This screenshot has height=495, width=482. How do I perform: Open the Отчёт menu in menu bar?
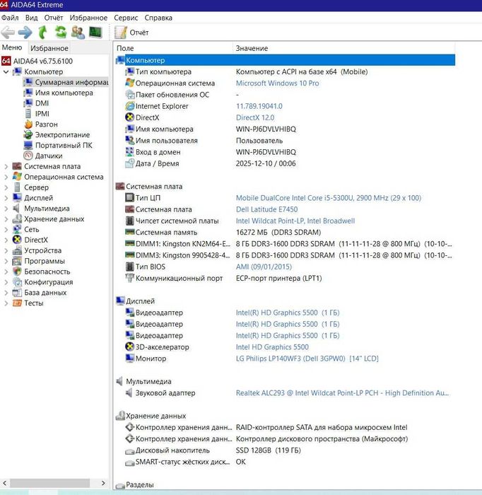pos(54,18)
